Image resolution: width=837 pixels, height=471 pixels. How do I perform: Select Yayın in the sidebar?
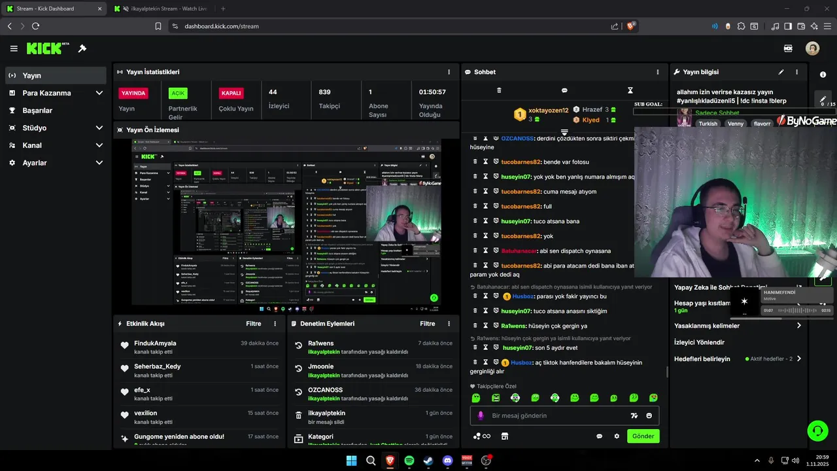pos(56,75)
